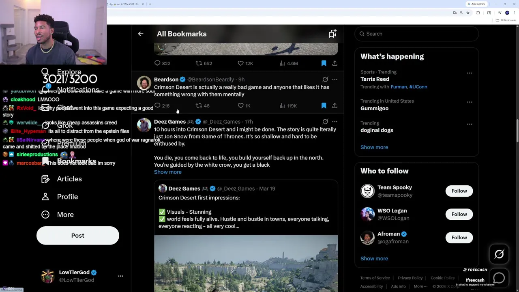The height and width of the screenshot is (292, 519).
Task: Open Explore in the sidebar
Action: point(61,72)
